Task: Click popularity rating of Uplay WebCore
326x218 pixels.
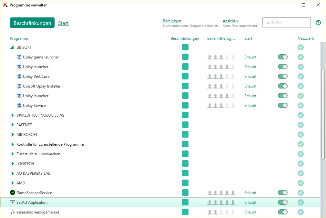Action: click(x=221, y=76)
